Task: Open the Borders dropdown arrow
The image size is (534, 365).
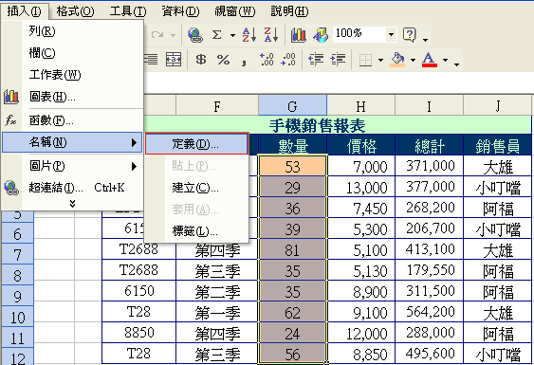Action: [380, 61]
